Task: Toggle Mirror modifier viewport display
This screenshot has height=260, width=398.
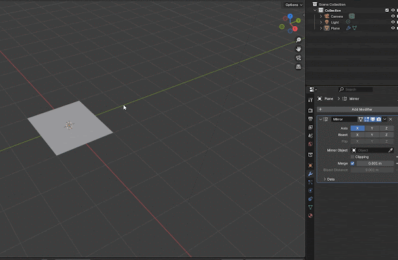Action: coord(372,119)
